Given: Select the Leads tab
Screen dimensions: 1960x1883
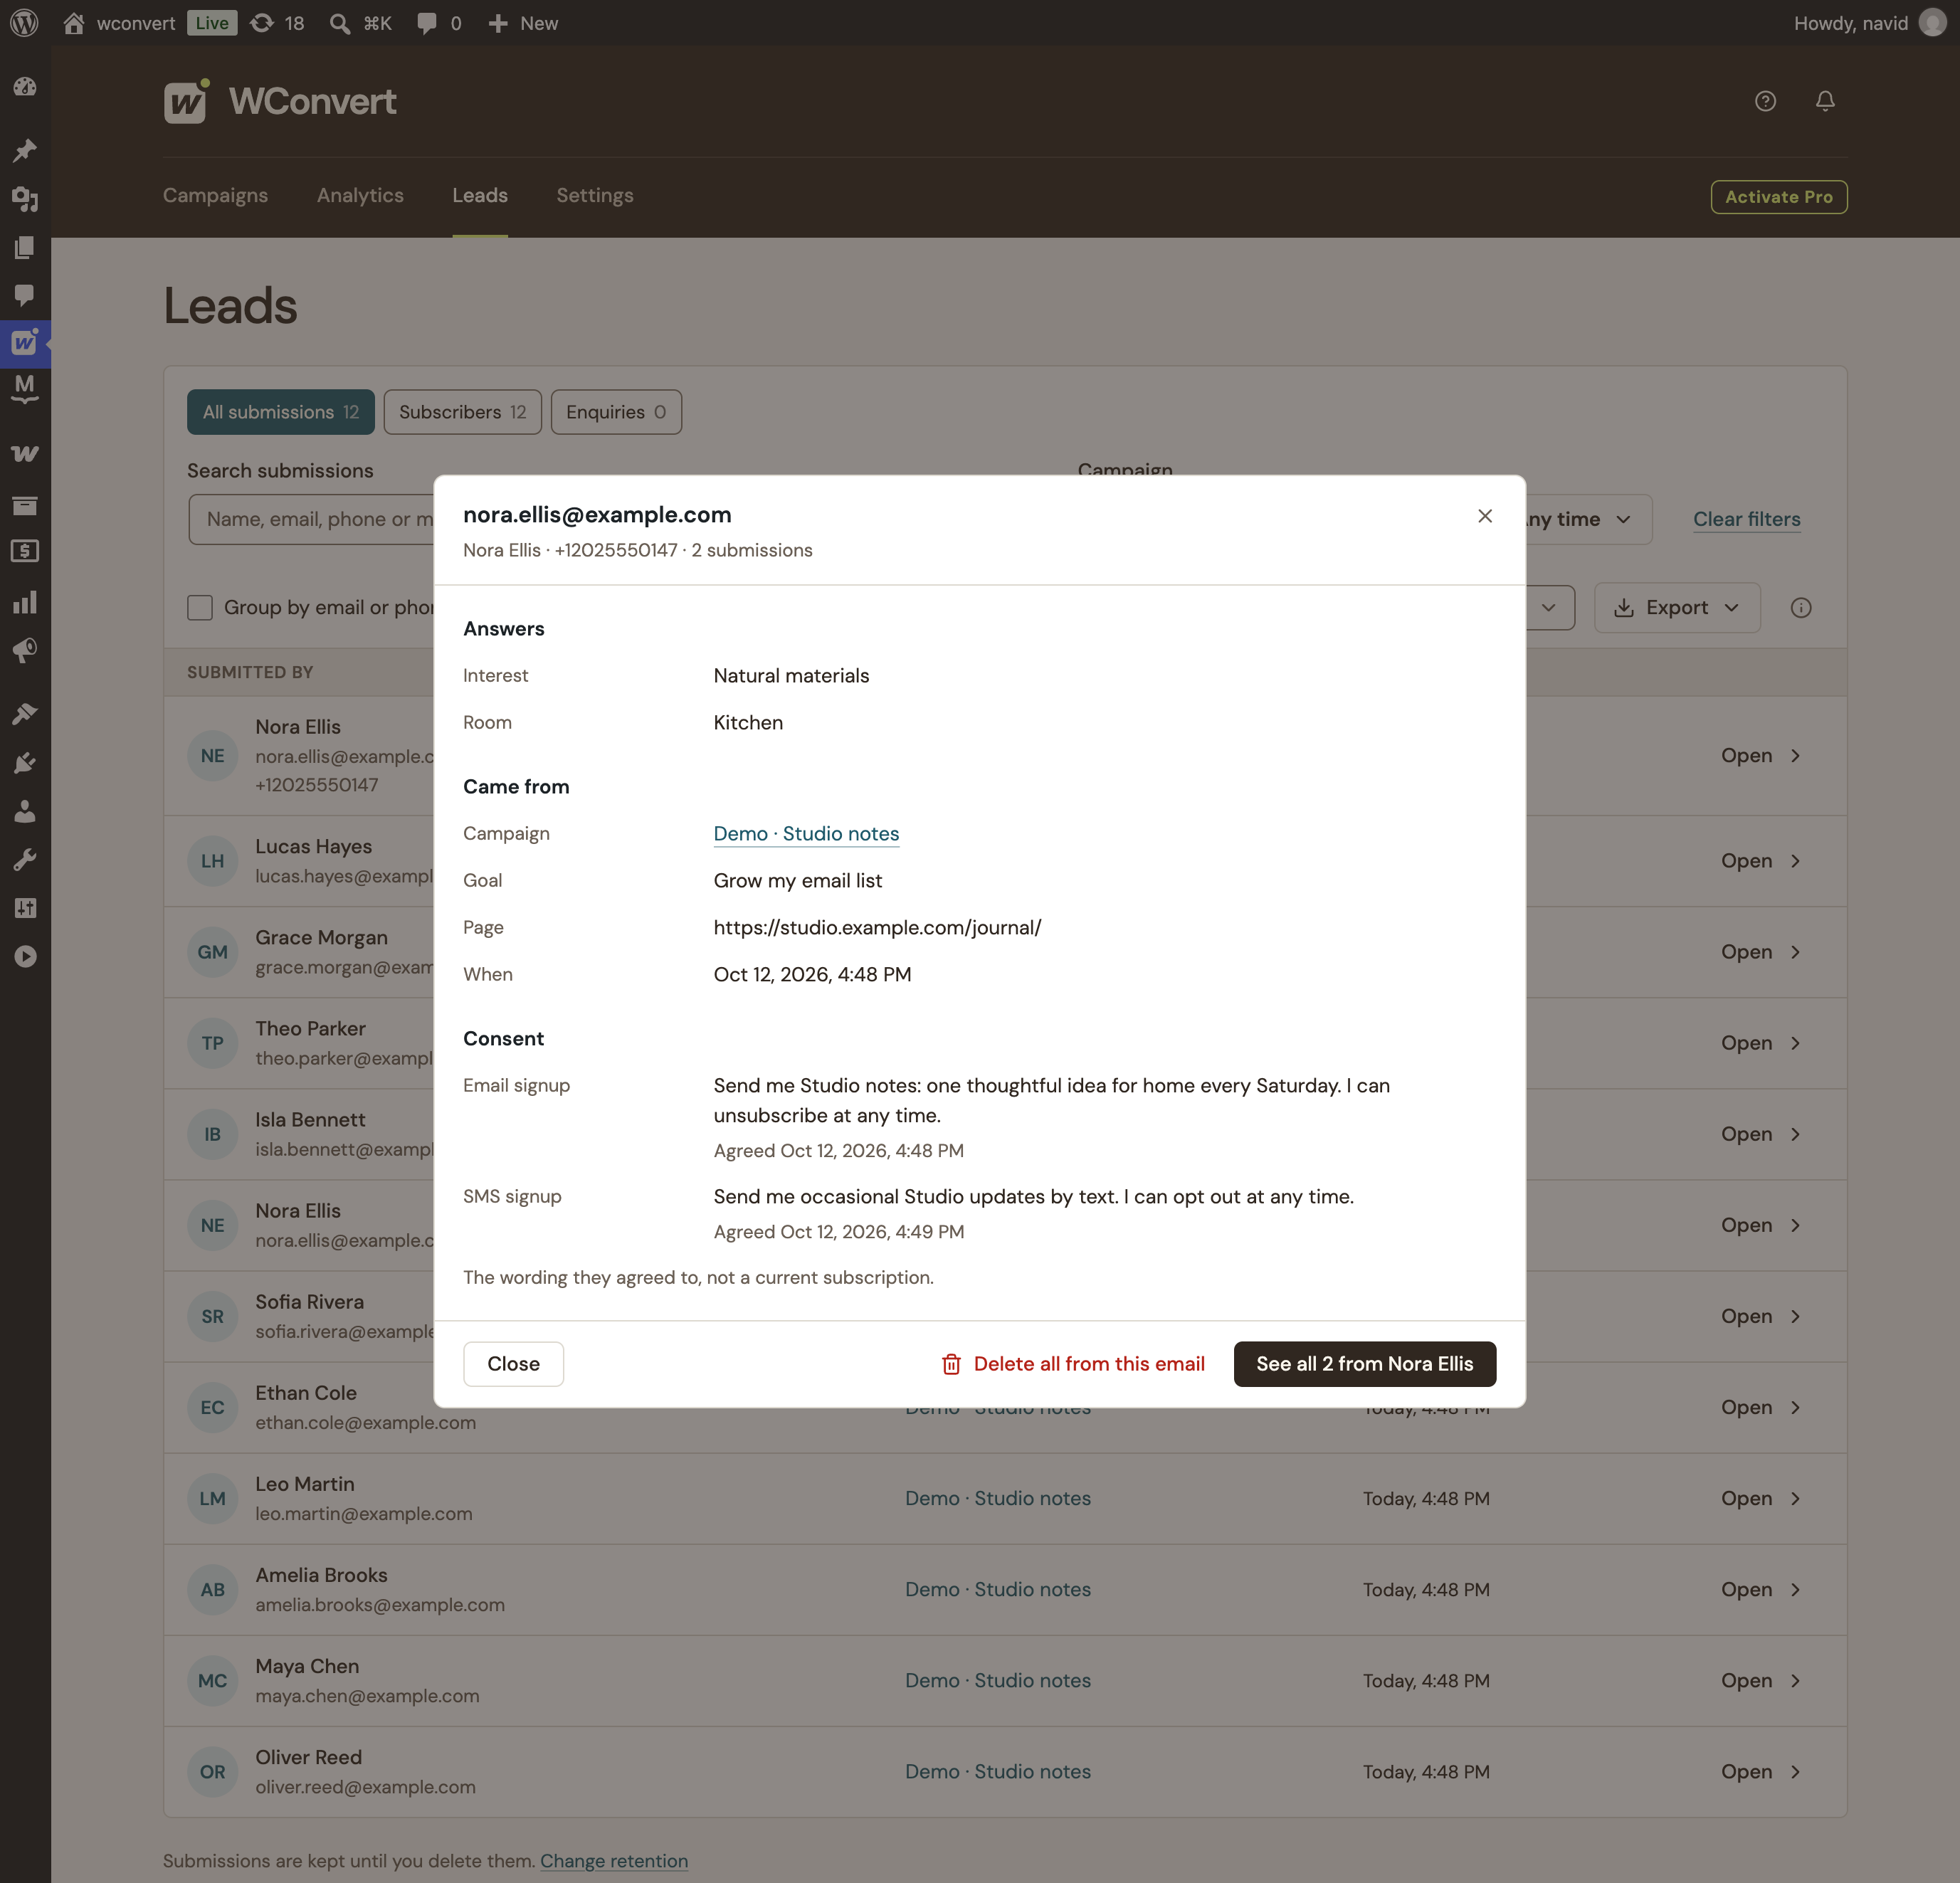Looking at the screenshot, I should coord(480,195).
